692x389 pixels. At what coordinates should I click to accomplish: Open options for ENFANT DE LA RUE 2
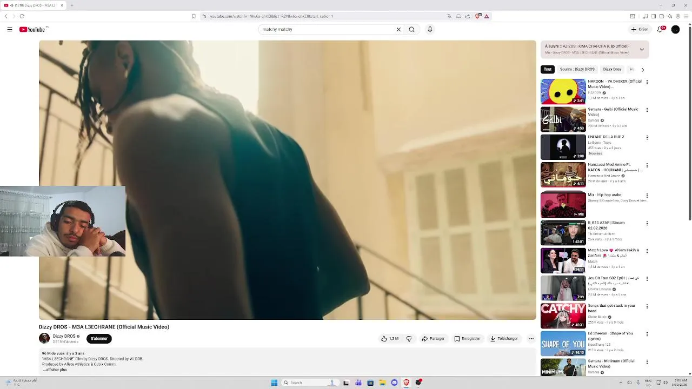647,137
